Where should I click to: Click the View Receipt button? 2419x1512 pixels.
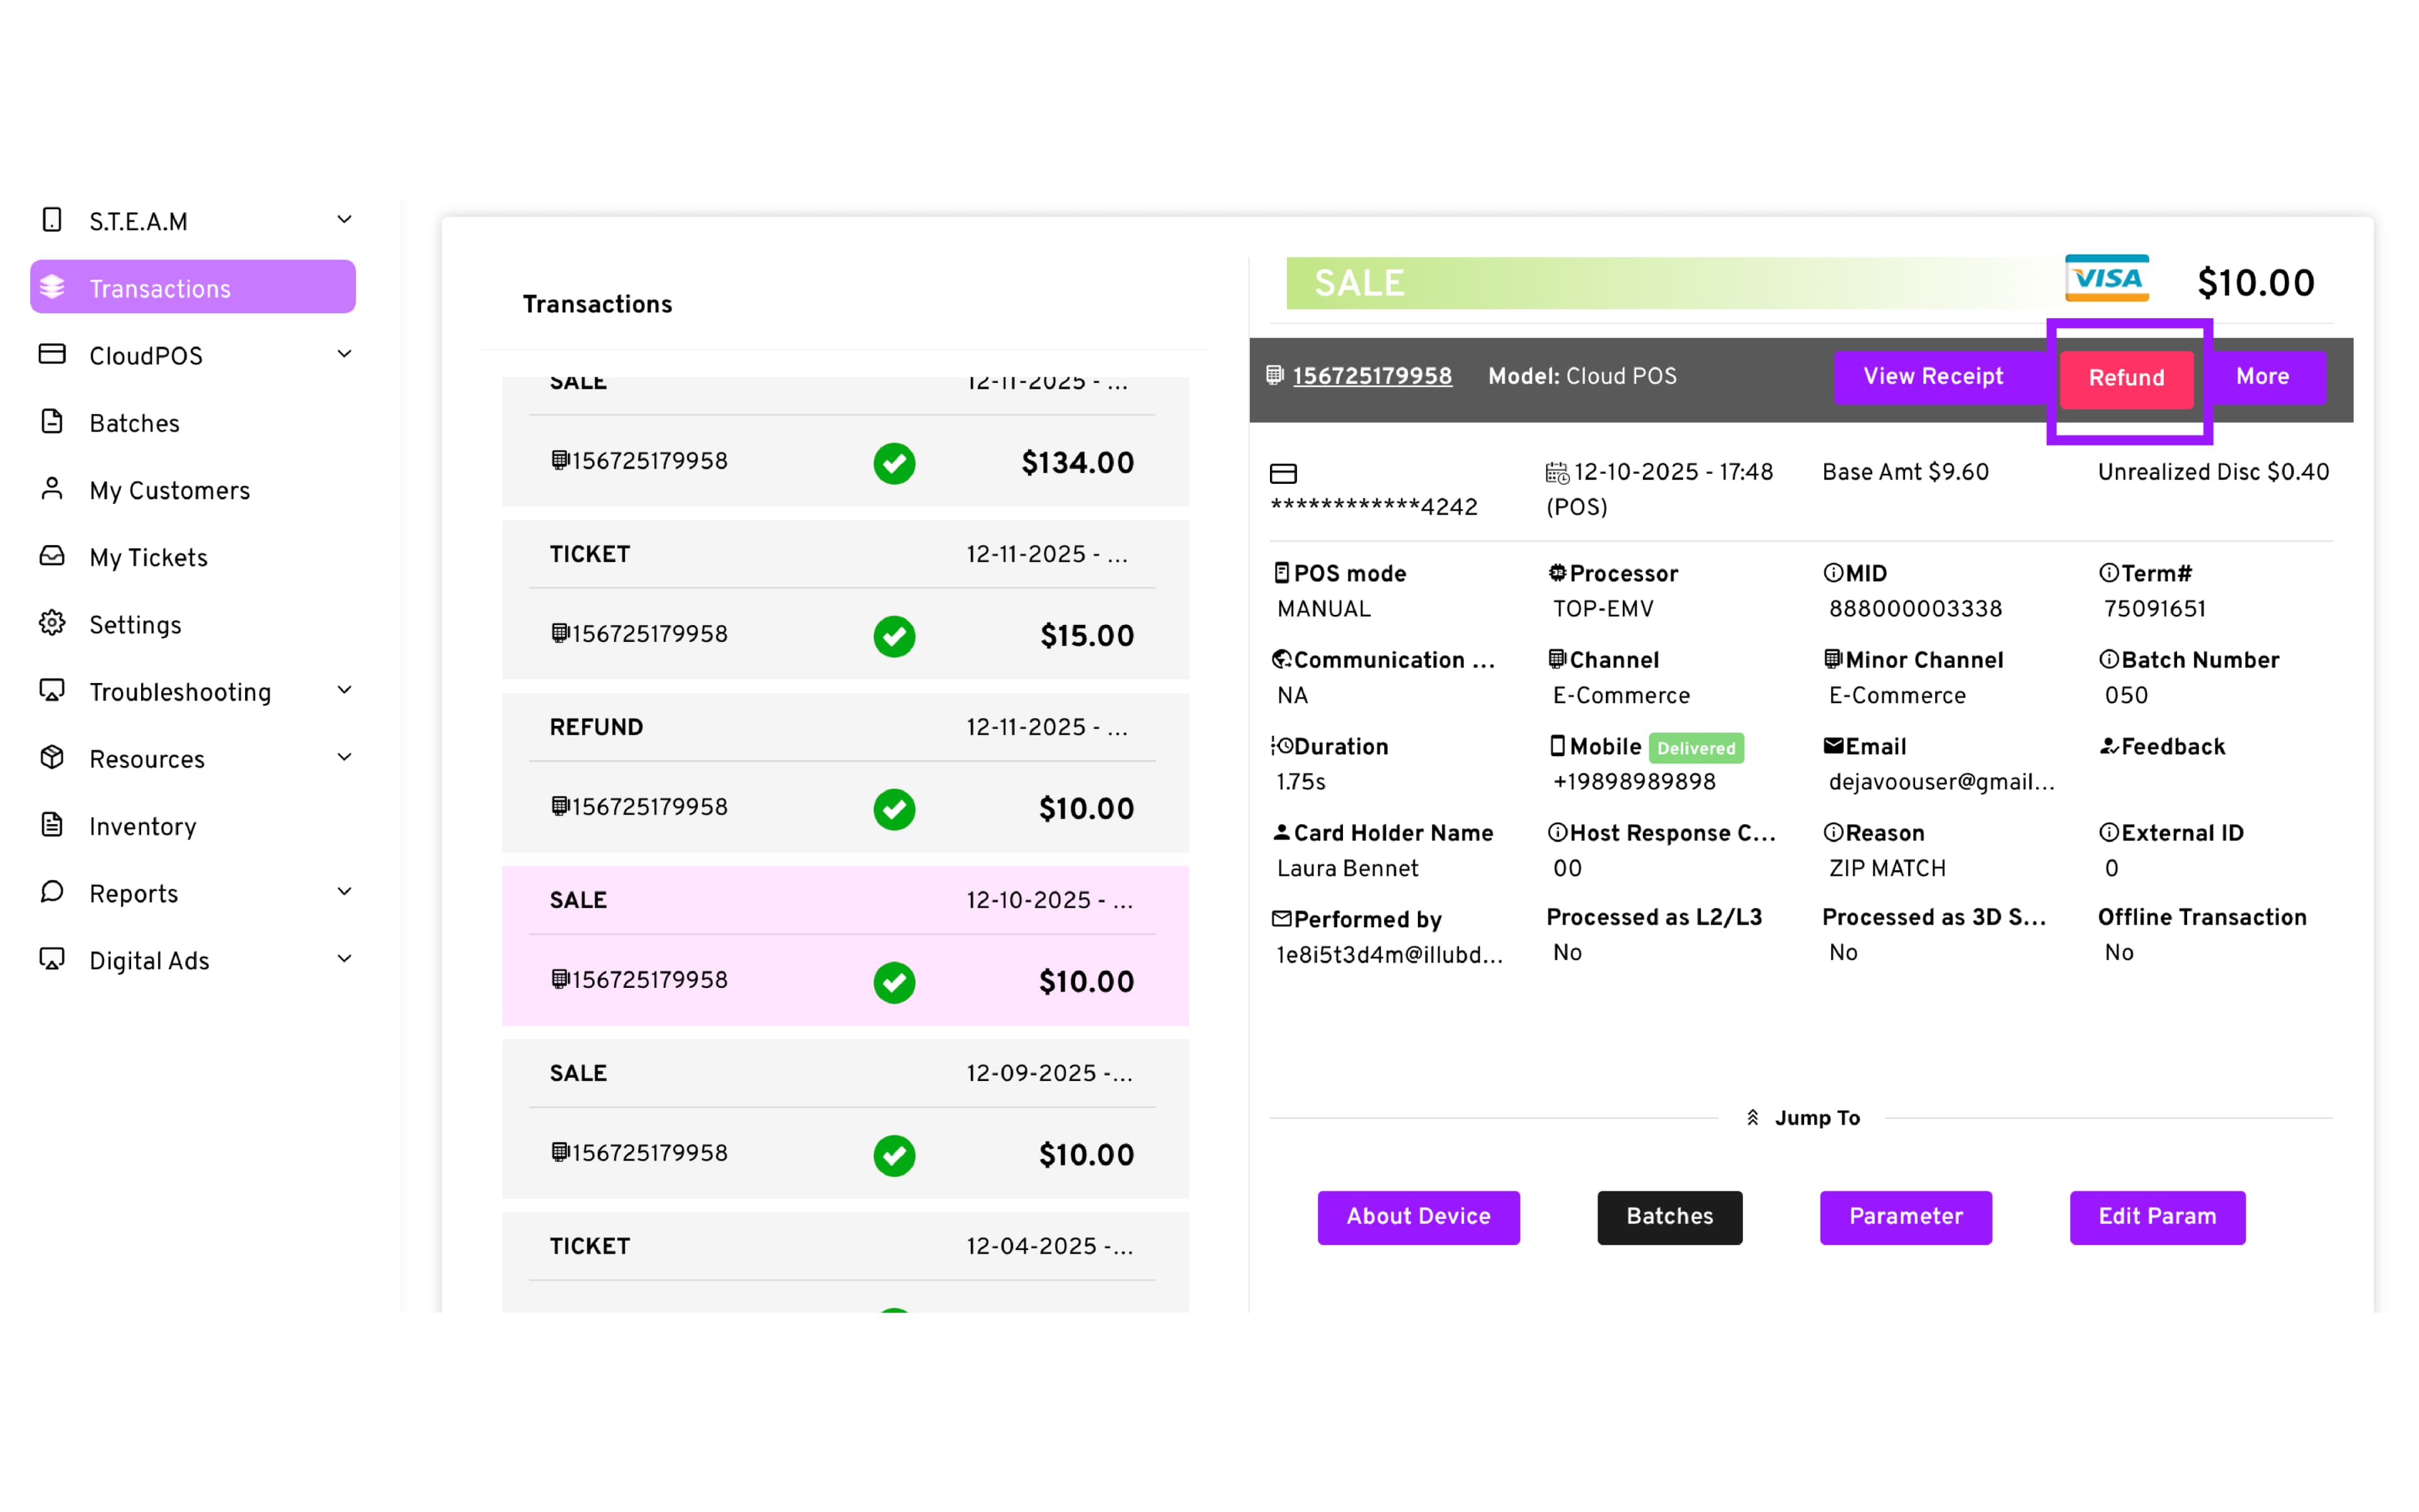pyautogui.click(x=1932, y=377)
